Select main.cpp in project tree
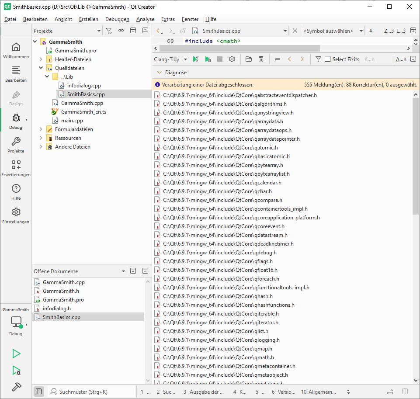 pyautogui.click(x=72, y=121)
